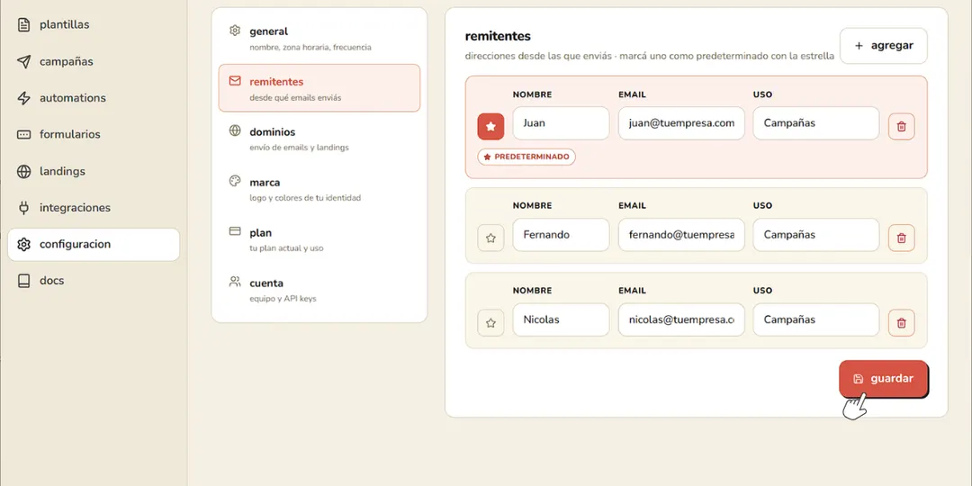Screen dimensions: 972x486
Task: Open the docs page
Action: [94, 281]
